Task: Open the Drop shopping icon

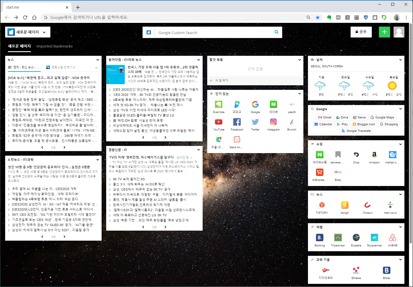Action: pyautogui.click(x=356, y=155)
